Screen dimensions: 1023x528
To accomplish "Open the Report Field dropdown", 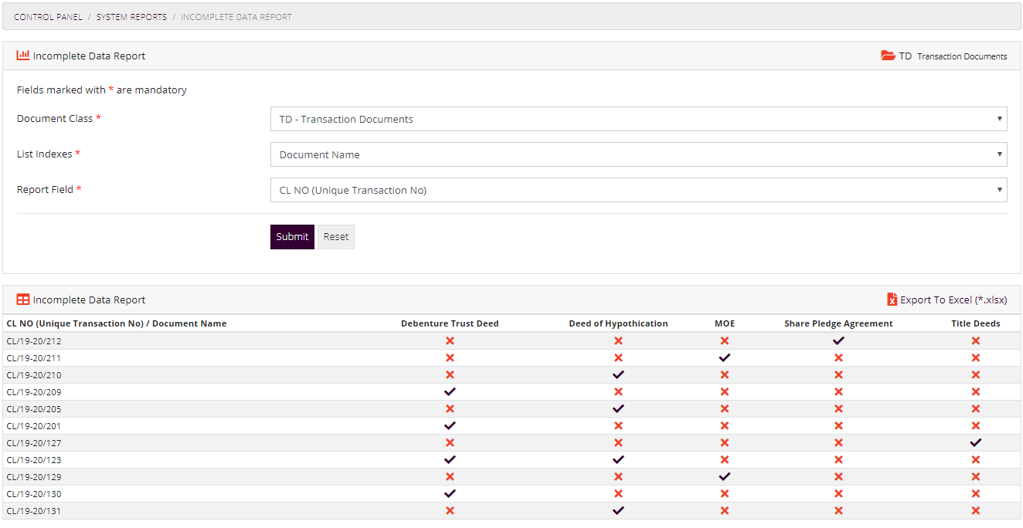I will [x=638, y=190].
